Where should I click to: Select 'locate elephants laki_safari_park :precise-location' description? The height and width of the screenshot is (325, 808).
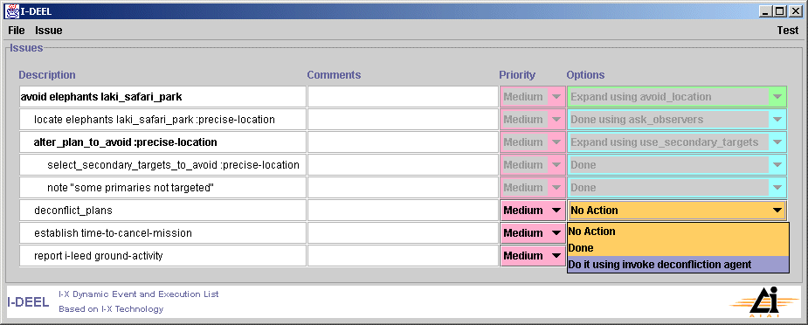[x=162, y=120]
